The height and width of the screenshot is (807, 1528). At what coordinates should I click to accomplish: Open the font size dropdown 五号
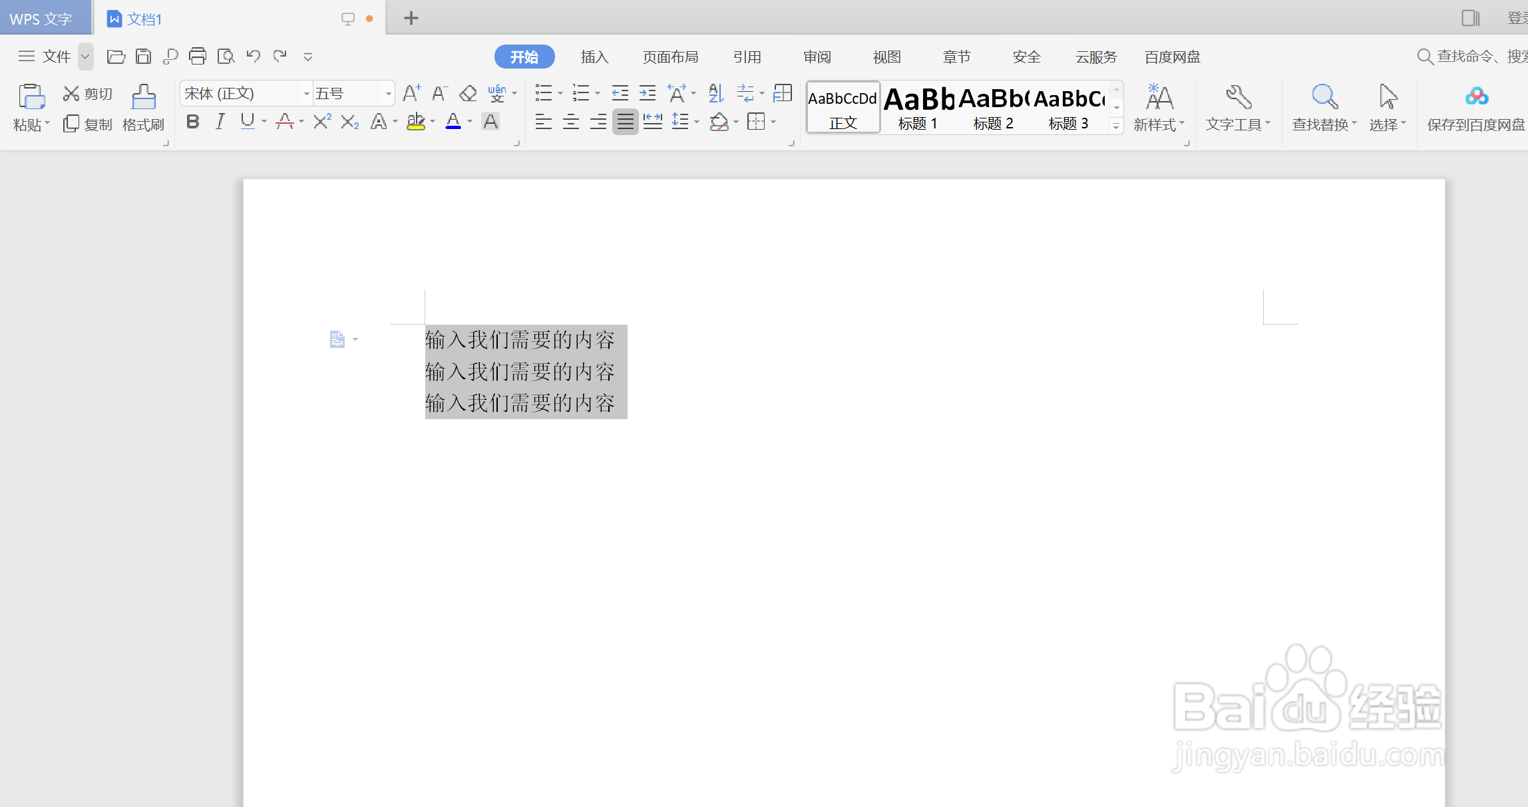(x=388, y=94)
